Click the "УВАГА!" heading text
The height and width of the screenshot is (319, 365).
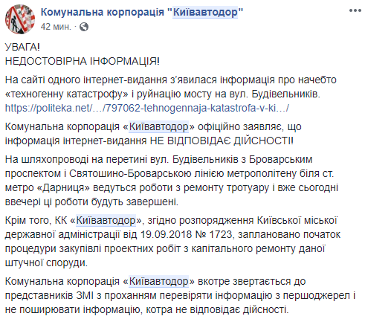(22, 47)
